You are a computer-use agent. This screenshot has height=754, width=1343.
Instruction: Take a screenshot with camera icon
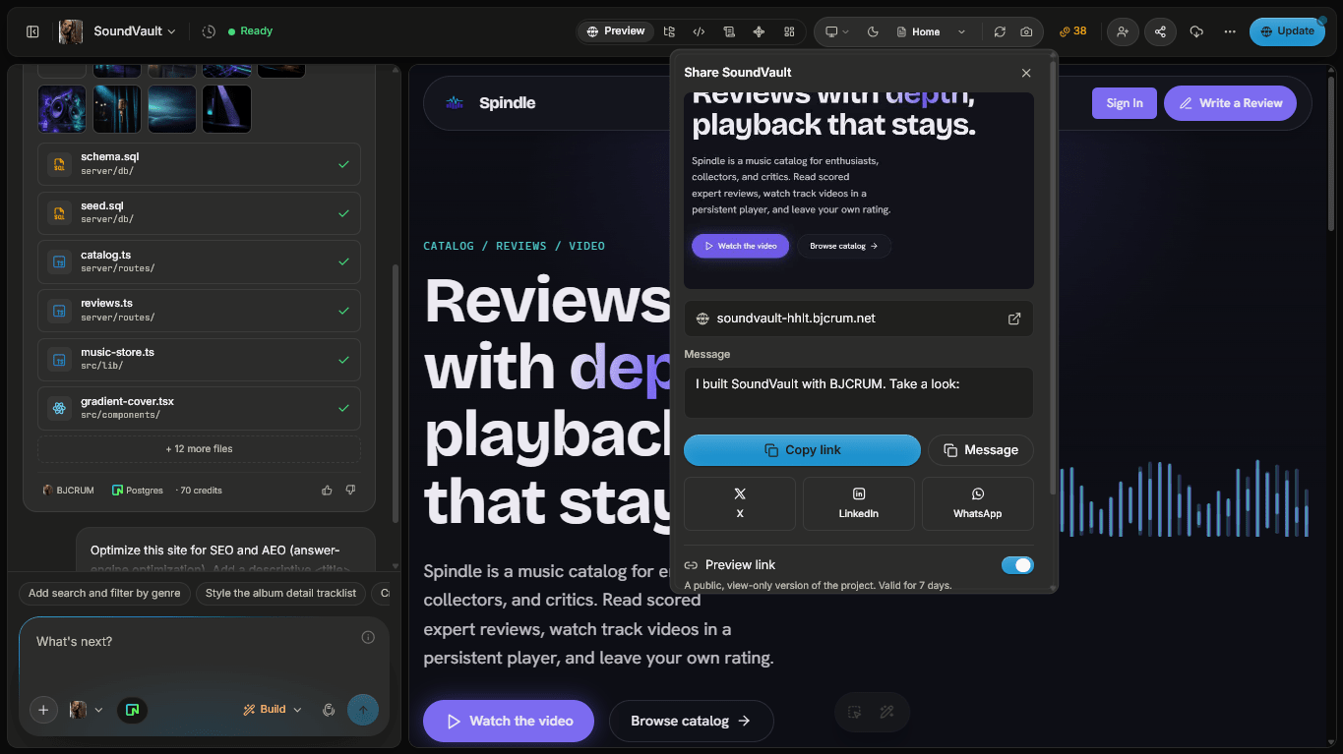[1026, 31]
